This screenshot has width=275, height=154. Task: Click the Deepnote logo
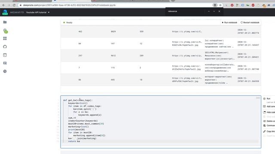[5, 12]
